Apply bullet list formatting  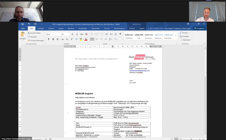tap(92, 34)
